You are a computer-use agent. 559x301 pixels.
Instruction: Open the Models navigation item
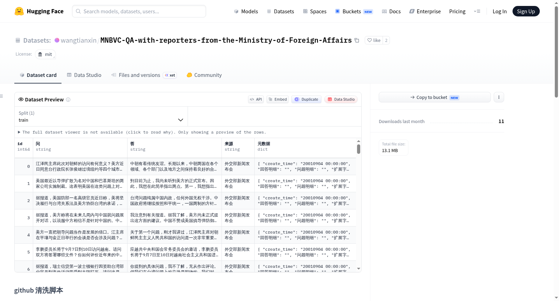246,12
